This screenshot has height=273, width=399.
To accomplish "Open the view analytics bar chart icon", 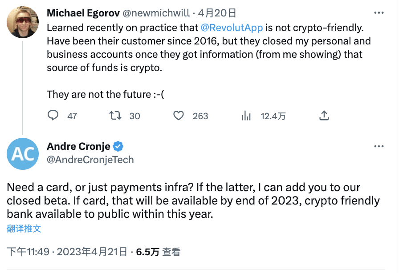I will (x=246, y=116).
